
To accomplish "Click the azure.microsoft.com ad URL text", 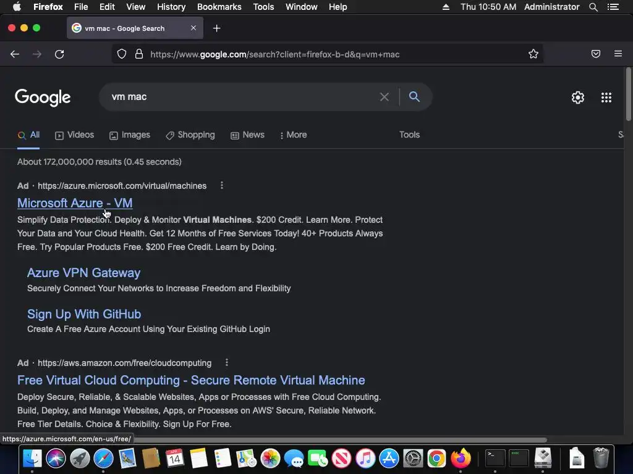I will click(x=122, y=186).
